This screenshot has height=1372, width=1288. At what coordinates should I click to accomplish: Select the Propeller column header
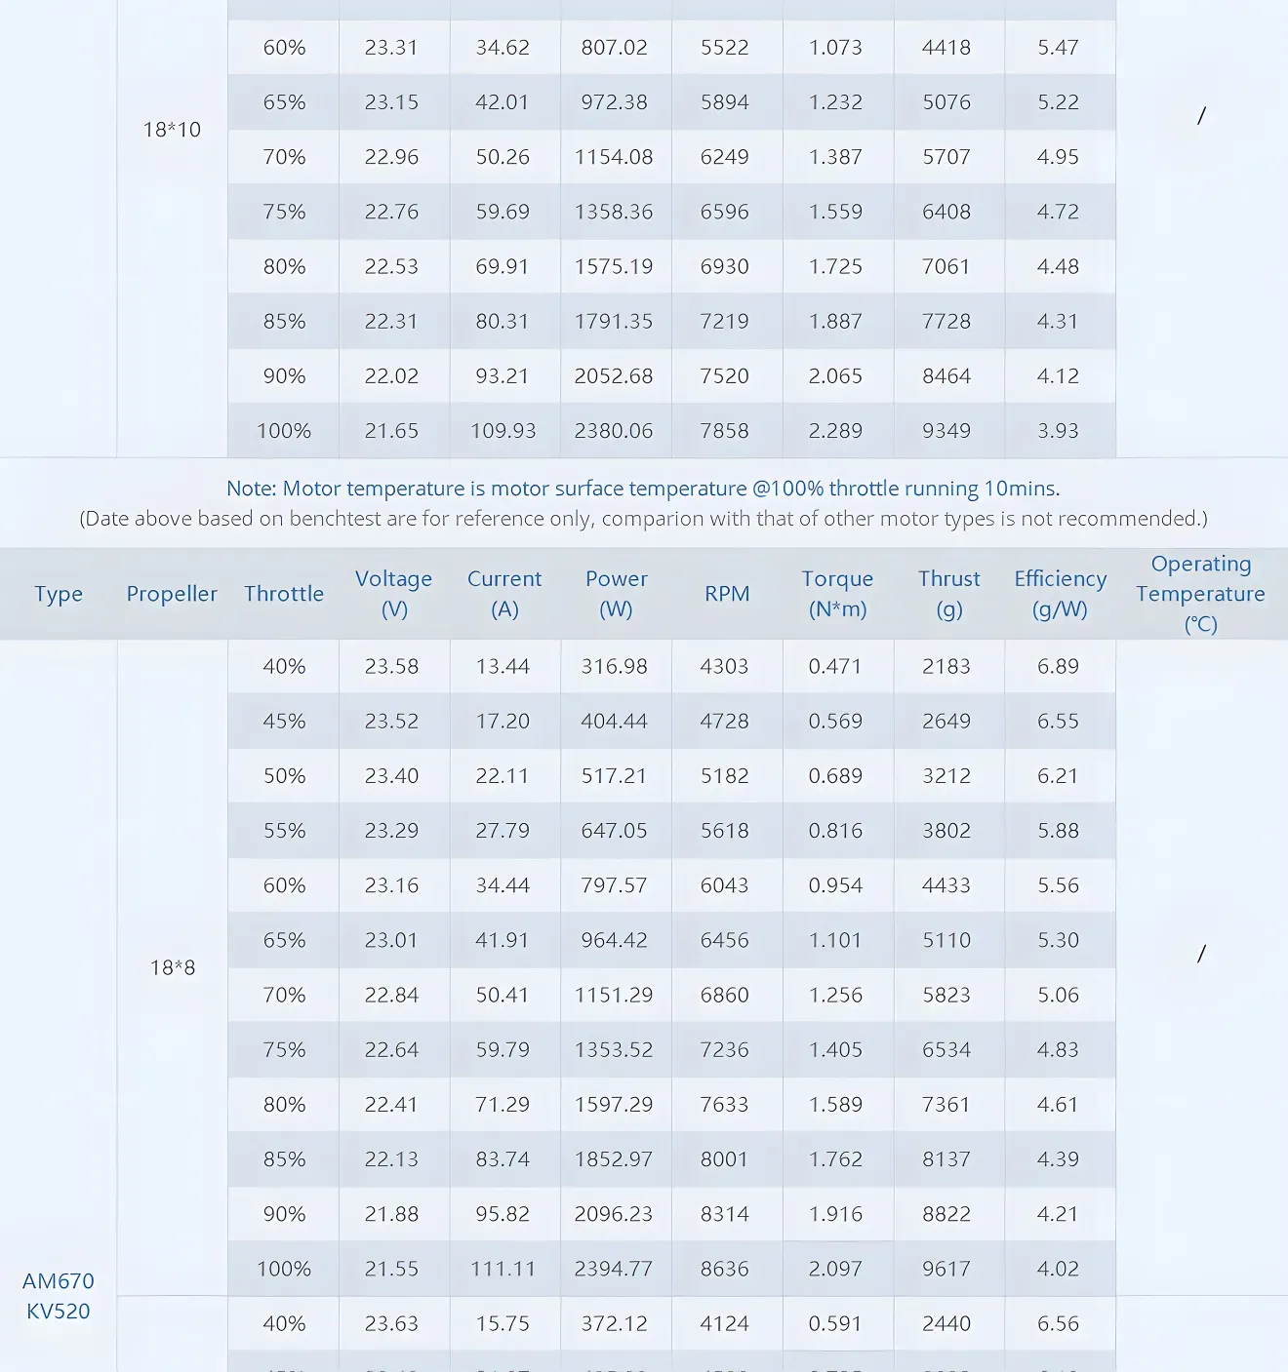coord(172,594)
